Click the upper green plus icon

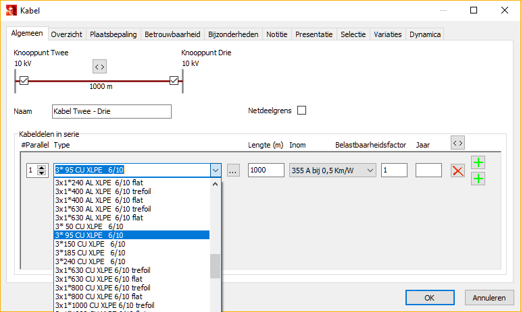pyautogui.click(x=478, y=162)
